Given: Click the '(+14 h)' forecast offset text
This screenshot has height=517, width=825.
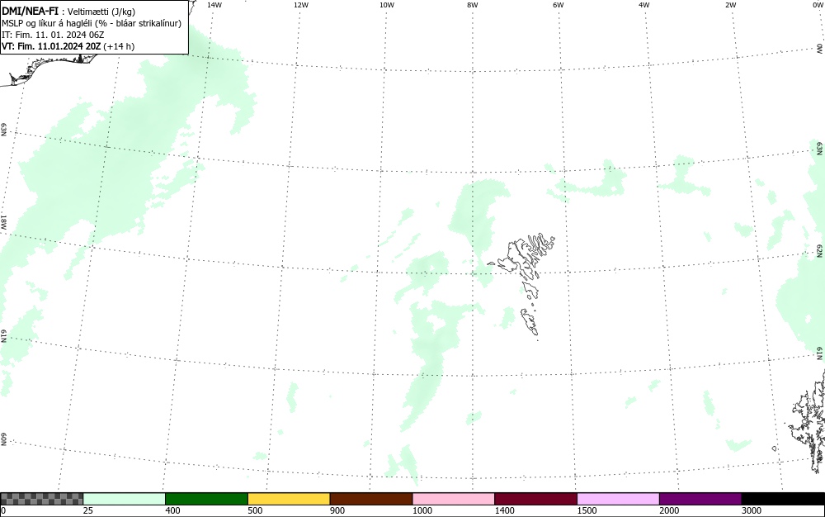Looking at the screenshot, I should [119, 46].
